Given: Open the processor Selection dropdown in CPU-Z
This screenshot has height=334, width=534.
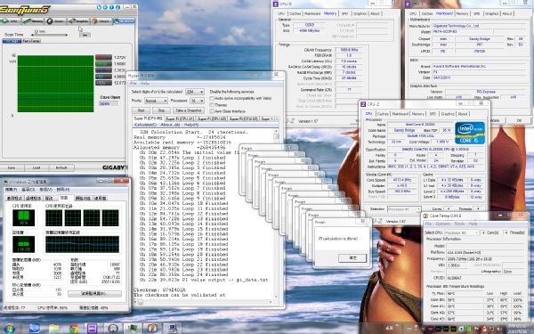Looking at the screenshot, I should click(x=404, y=209).
